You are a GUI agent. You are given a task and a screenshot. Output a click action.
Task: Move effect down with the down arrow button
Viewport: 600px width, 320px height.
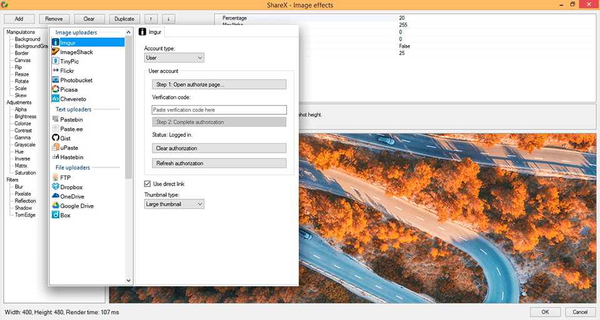pyautogui.click(x=168, y=19)
